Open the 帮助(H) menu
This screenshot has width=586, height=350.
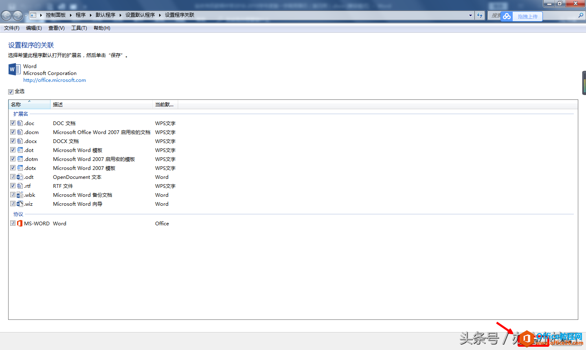click(102, 28)
